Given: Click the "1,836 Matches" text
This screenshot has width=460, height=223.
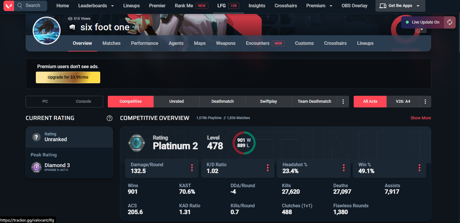Looking at the screenshot, I should [x=238, y=118].
